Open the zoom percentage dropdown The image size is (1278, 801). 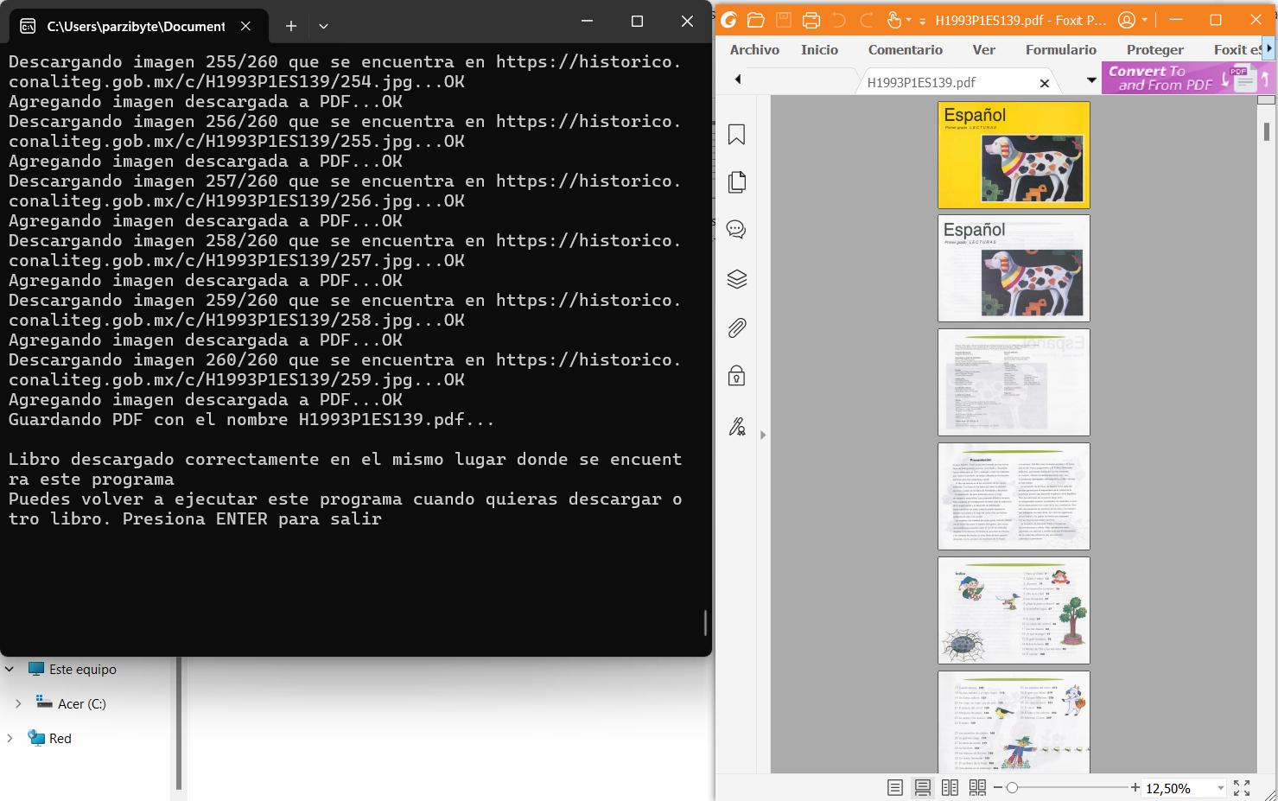pyautogui.click(x=1220, y=788)
